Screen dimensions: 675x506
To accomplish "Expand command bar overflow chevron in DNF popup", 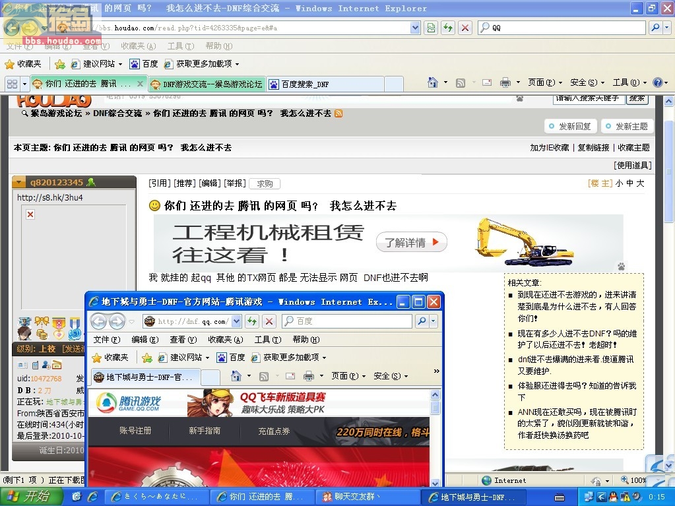I will pos(437,371).
